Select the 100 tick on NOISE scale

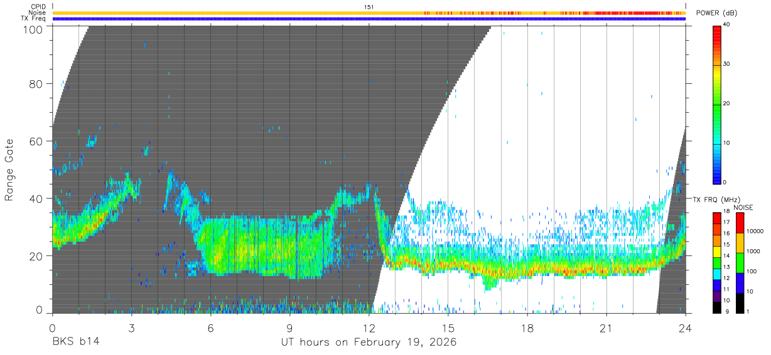(751, 271)
